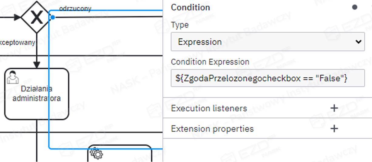The image size is (372, 162).
Task: Select the exclusive gateway X diamond
Action: pos(37,18)
